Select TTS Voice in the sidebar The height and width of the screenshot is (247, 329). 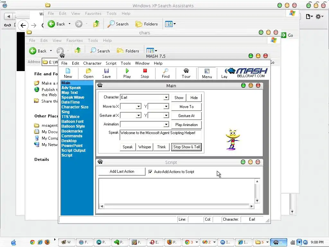point(70,116)
